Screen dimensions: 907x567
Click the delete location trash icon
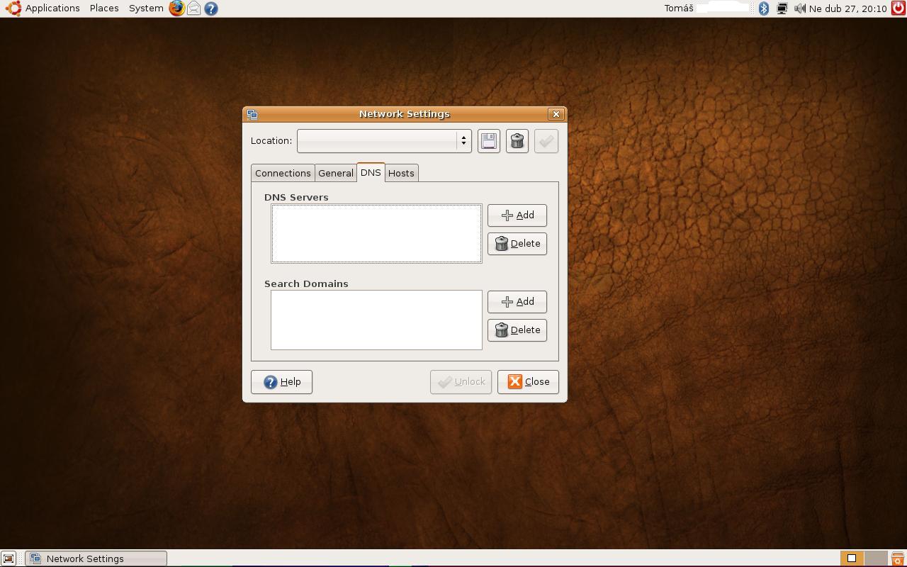point(517,141)
